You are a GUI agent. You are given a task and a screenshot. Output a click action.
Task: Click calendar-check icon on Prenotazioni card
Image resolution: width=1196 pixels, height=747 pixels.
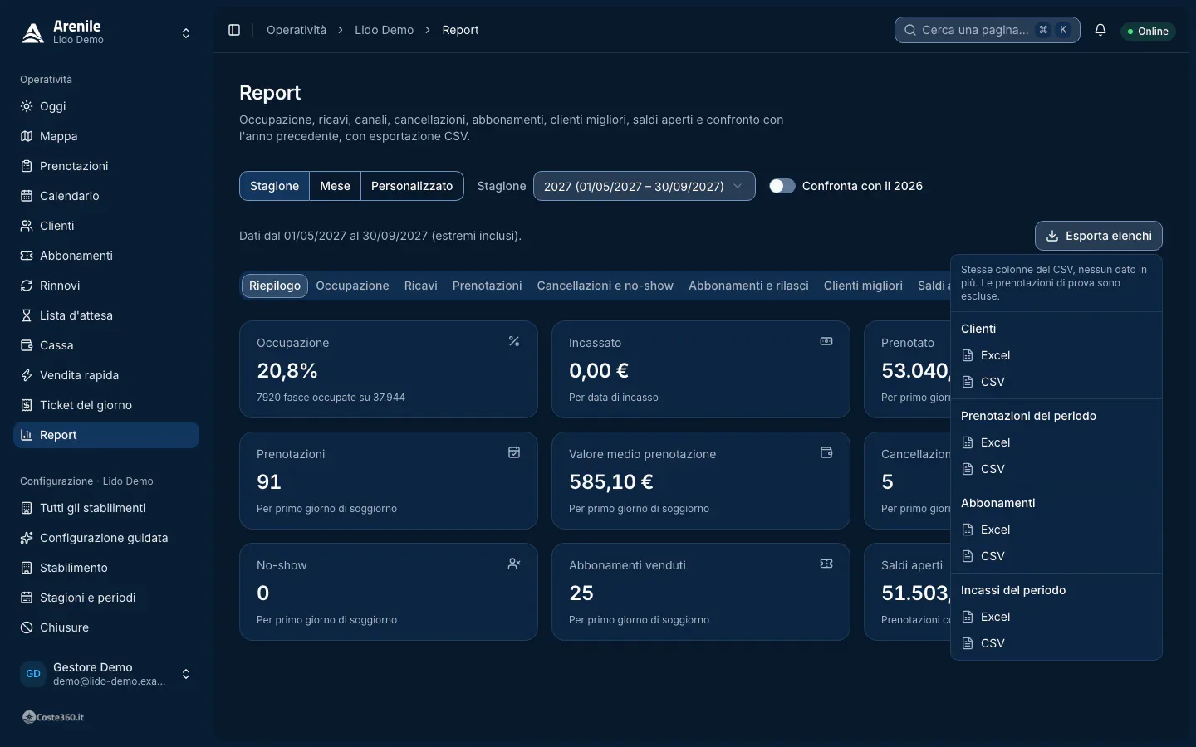coord(514,452)
